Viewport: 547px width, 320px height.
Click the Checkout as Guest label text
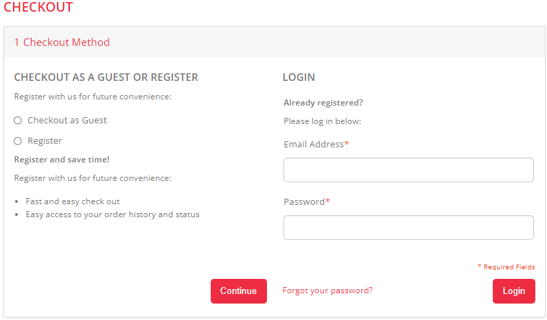[67, 121]
